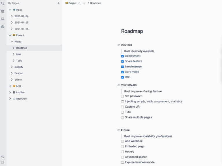Add a new page with plus icon
This screenshot has width=222, height=166.
pos(59,3)
